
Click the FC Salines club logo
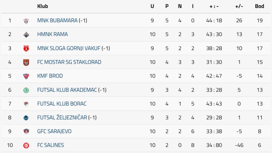pyautogui.click(x=26, y=145)
